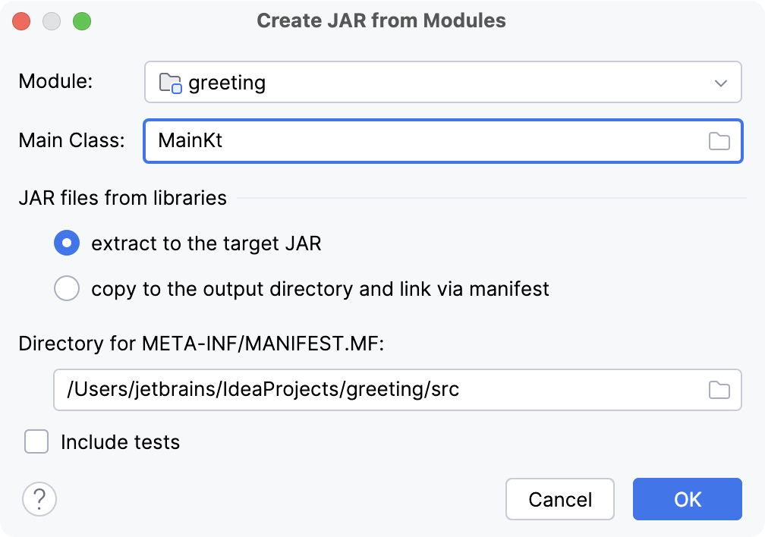Browse for a Main Class using the folder icon
The image size is (765, 537).
719,141
